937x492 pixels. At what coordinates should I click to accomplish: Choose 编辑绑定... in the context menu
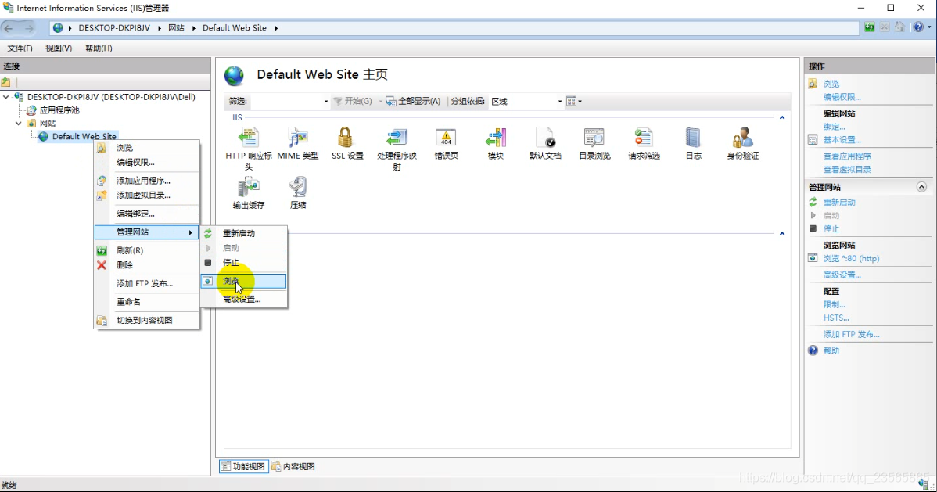point(147,214)
